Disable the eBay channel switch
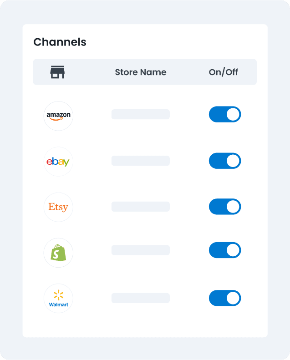The height and width of the screenshot is (360, 290). [225, 161]
